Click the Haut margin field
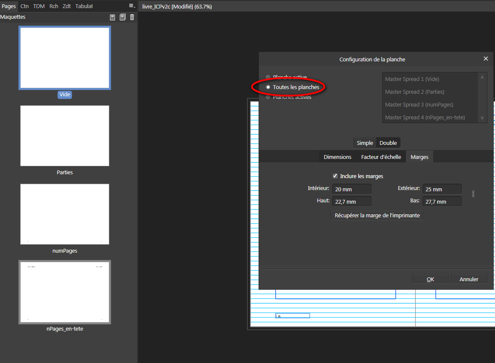Screen dimensions: 495x363 click(352, 202)
